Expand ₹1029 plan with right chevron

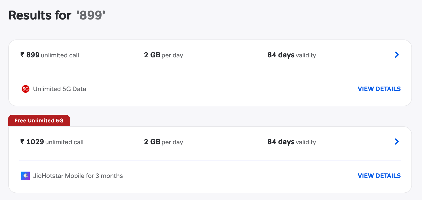point(397,142)
